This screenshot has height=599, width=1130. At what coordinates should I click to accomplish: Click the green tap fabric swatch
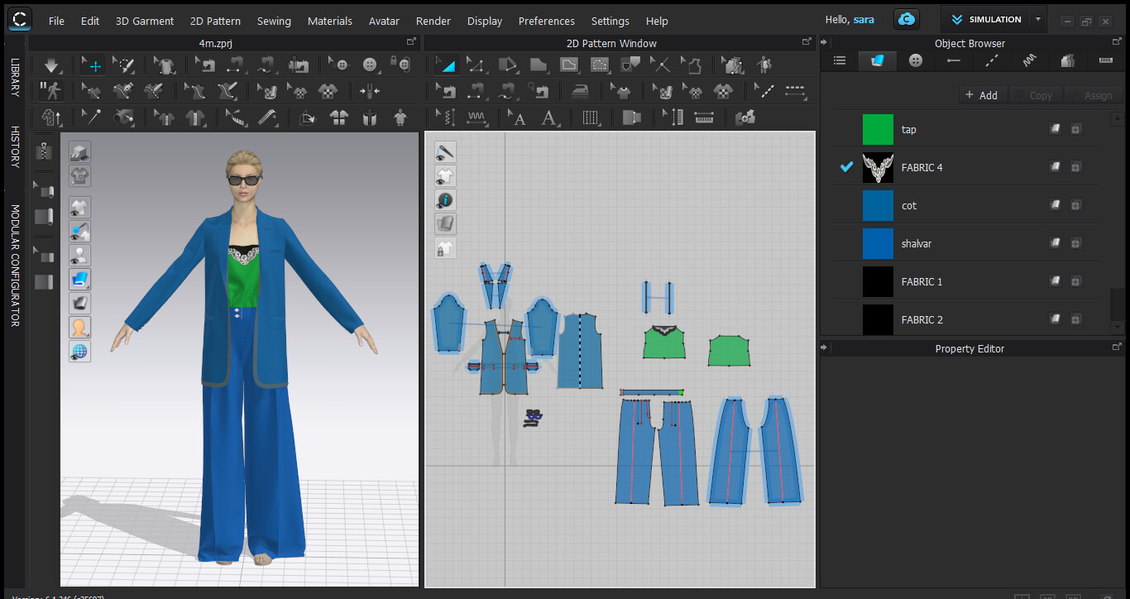(878, 129)
